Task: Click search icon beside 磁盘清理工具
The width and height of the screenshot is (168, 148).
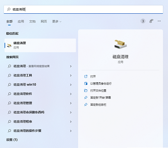Action: coord(9,76)
